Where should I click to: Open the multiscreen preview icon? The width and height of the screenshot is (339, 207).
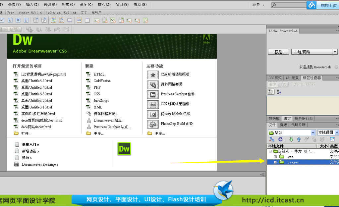(29, 29)
